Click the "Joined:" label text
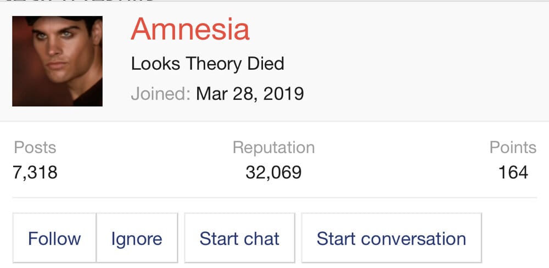This screenshot has height=268, width=549. tap(160, 93)
